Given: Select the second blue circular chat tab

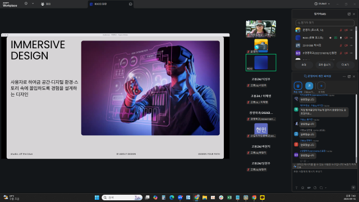Looking at the screenshot, I should pos(309,86).
